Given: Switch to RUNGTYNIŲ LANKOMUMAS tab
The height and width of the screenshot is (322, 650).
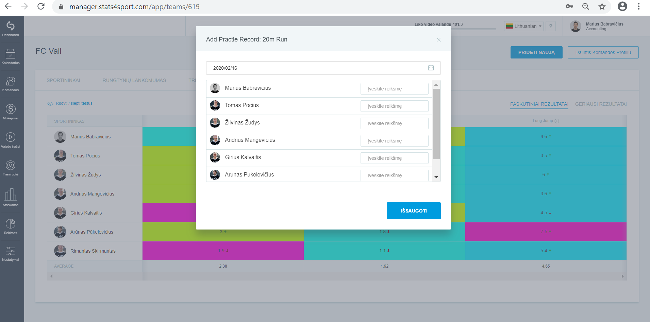Looking at the screenshot, I should 134,80.
